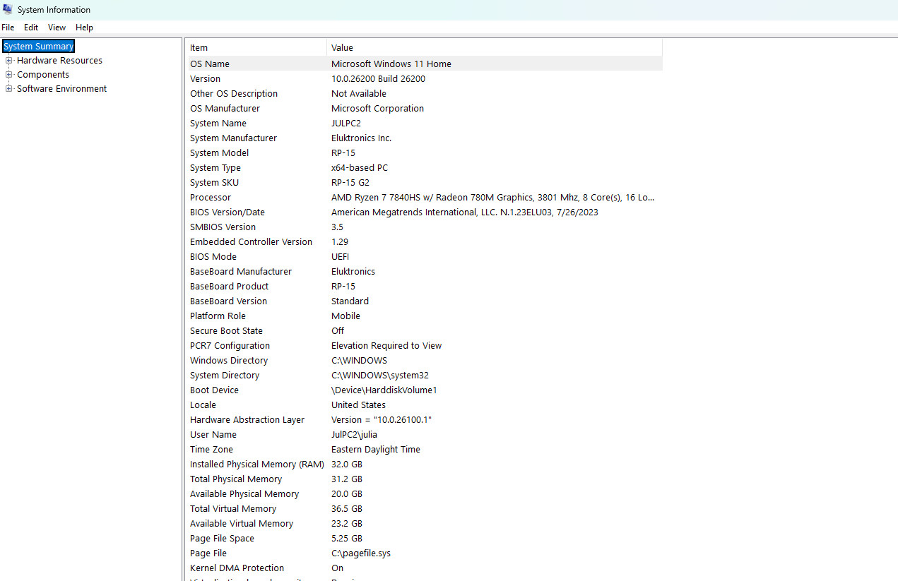Select the Version row label

click(205, 79)
